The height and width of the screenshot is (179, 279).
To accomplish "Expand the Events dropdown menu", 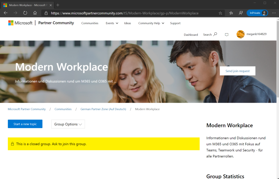I will pyautogui.click(x=112, y=23).
